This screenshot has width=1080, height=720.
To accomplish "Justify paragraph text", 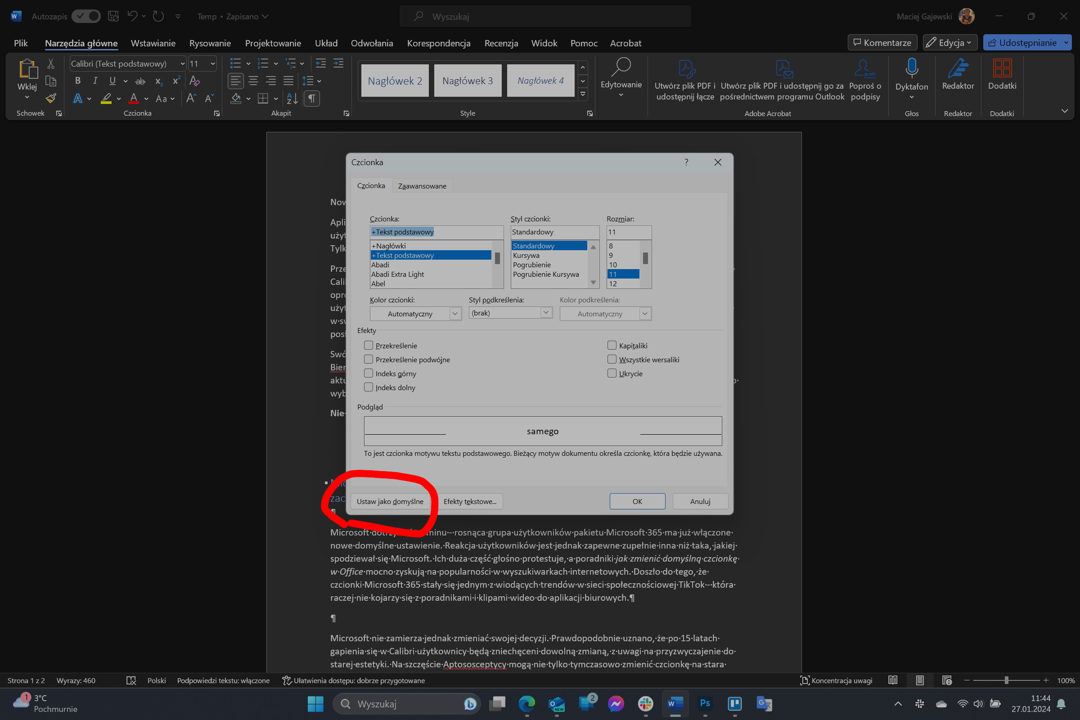I will point(288,81).
